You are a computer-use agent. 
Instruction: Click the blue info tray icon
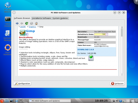click(120, 101)
